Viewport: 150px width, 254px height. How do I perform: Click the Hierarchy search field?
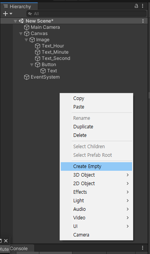coord(86,14)
